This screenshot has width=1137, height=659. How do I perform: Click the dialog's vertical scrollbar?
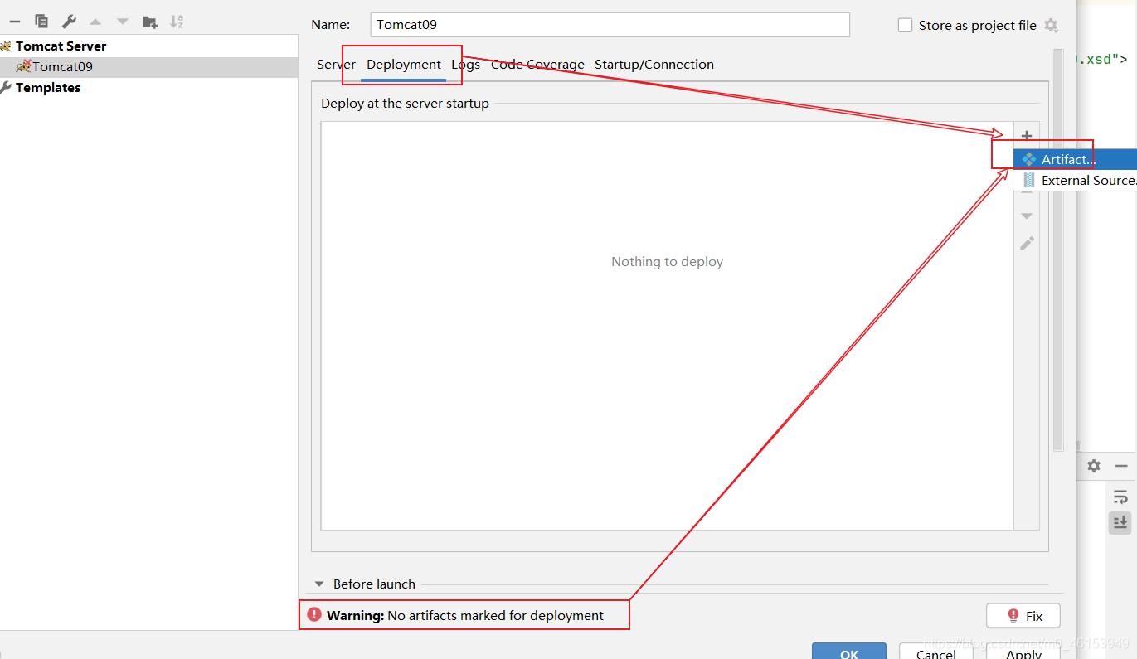(x=1057, y=249)
